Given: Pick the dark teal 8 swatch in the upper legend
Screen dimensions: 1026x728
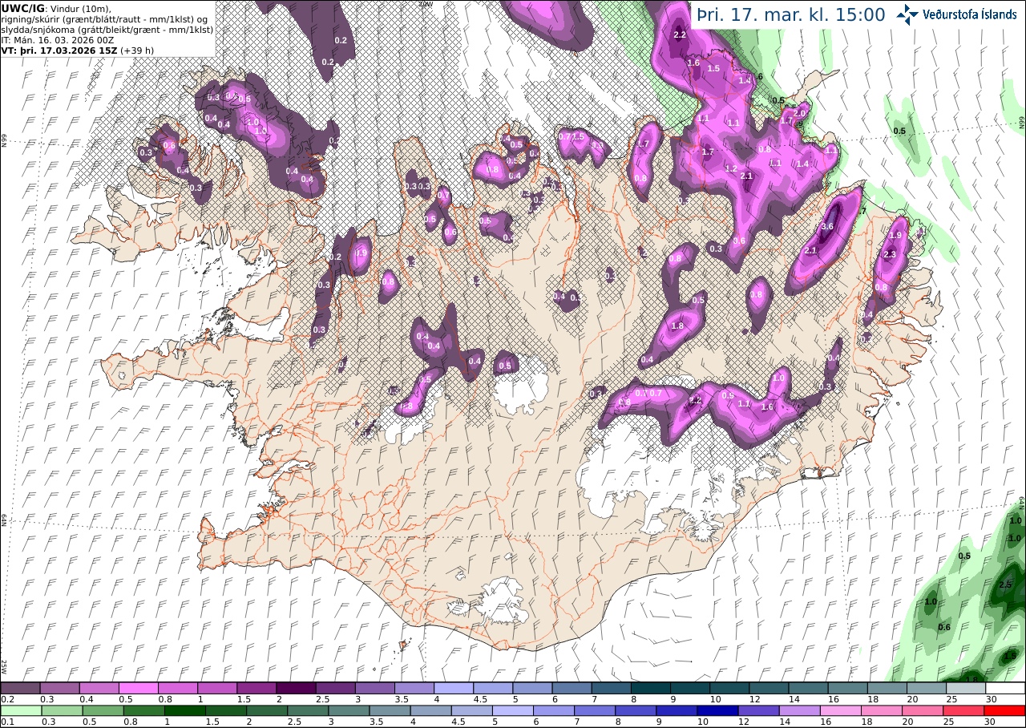Looking at the screenshot, I should (x=651, y=688).
